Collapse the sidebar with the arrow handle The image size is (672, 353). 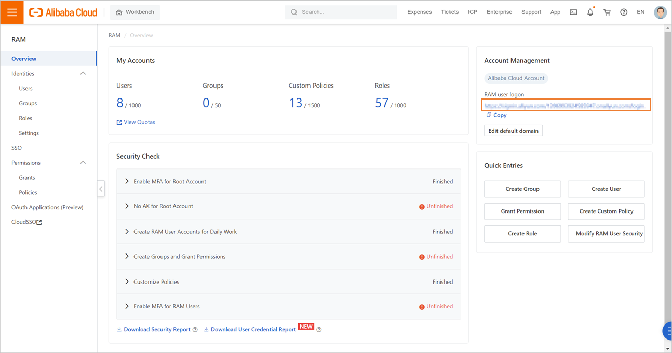tap(101, 189)
